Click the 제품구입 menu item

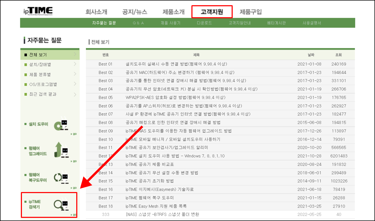[x=250, y=11]
